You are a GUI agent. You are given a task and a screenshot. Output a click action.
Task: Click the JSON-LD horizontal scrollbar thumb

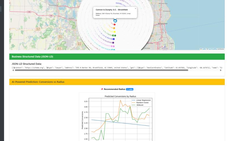(x=102, y=70)
